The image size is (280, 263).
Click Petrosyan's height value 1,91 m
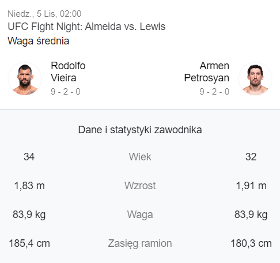(251, 186)
